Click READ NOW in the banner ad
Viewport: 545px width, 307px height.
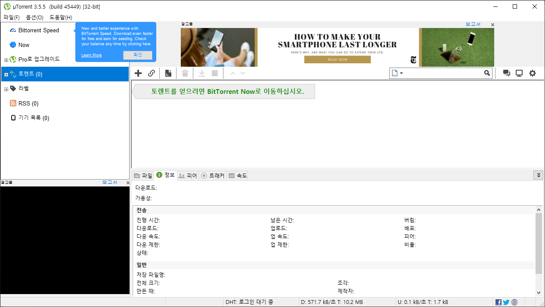tap(338, 59)
